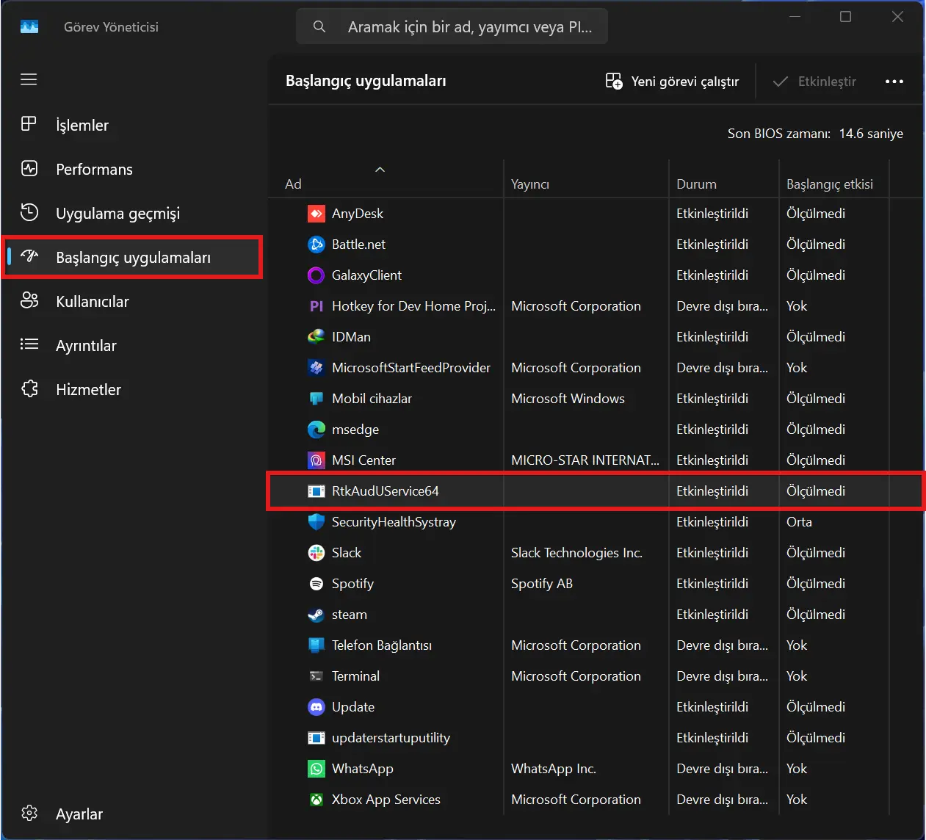Click the Mobil cihazlar icon

click(x=316, y=399)
